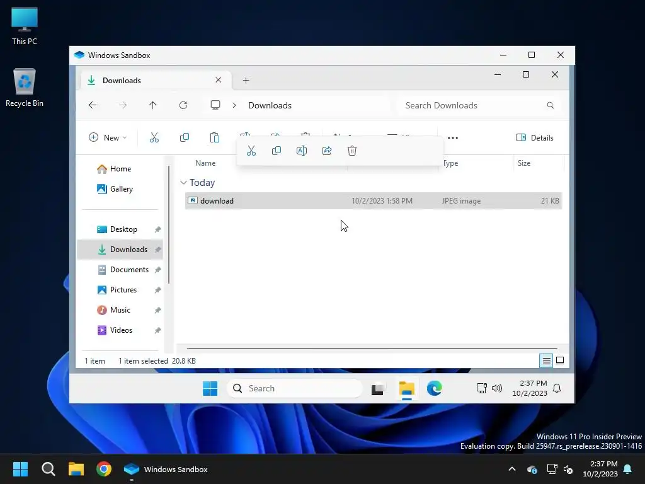This screenshot has height=484, width=645.
Task: Open the New dropdown menu
Action: tap(108, 137)
